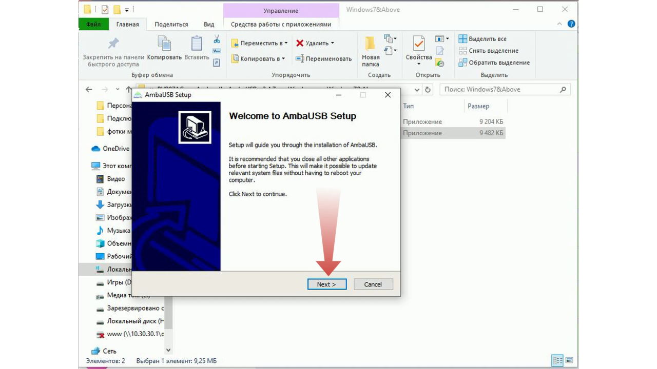
Task: Open the Музыка folder in sidebar
Action: tap(113, 231)
